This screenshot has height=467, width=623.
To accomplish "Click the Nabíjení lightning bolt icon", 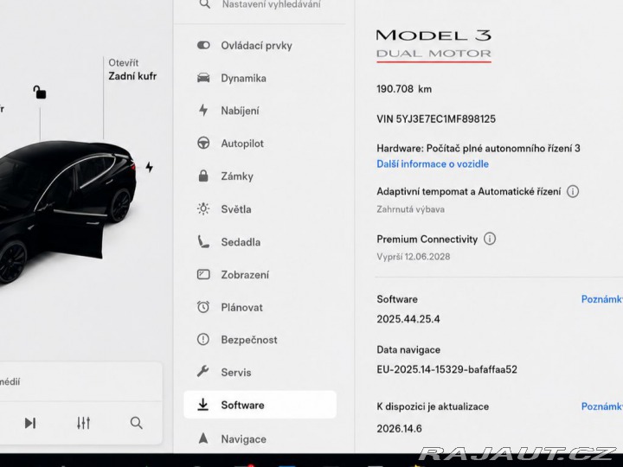I will (203, 111).
